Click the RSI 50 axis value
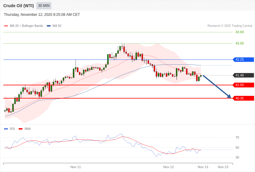This screenshot has height=172, width=255. click(x=237, y=148)
